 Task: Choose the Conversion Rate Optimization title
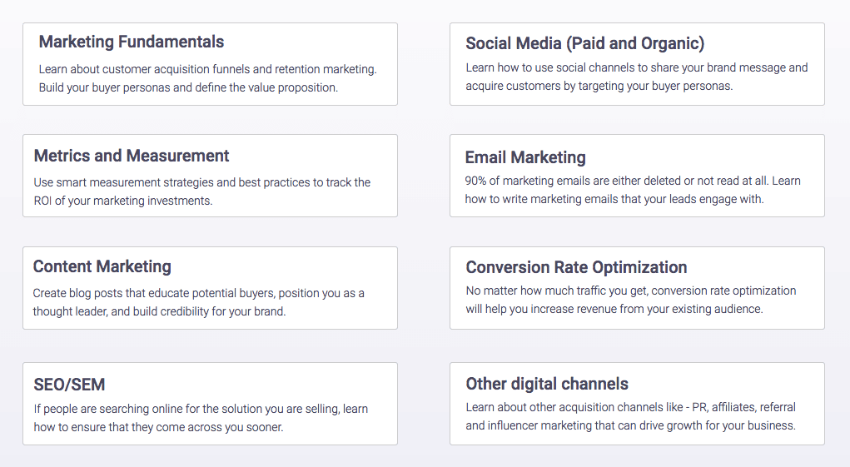[x=576, y=267]
